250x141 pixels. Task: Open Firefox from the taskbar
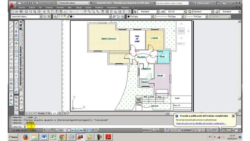pos(26,137)
